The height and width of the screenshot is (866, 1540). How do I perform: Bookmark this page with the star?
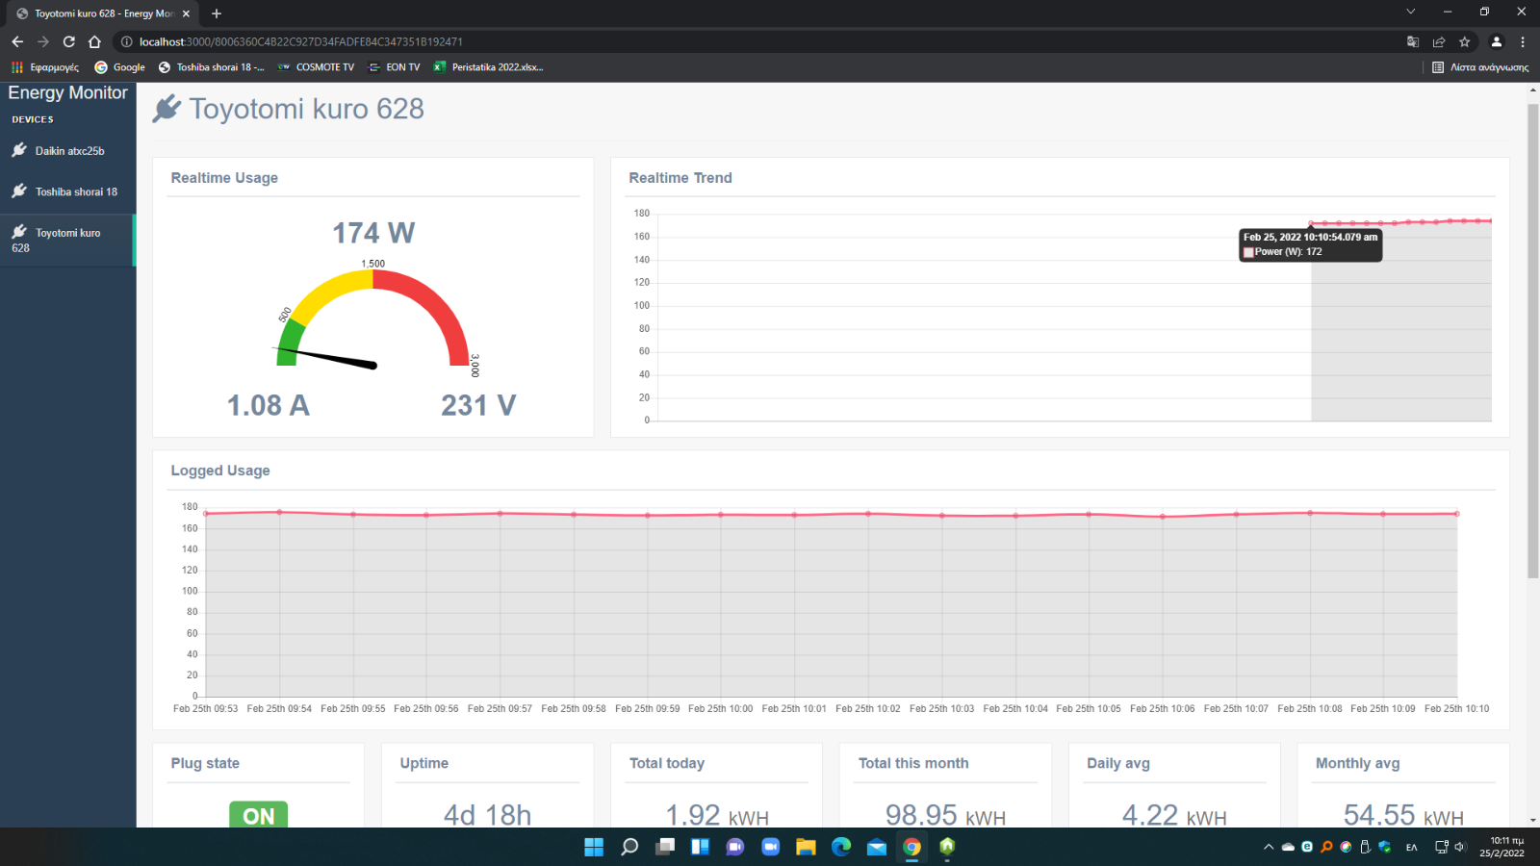coord(1465,41)
